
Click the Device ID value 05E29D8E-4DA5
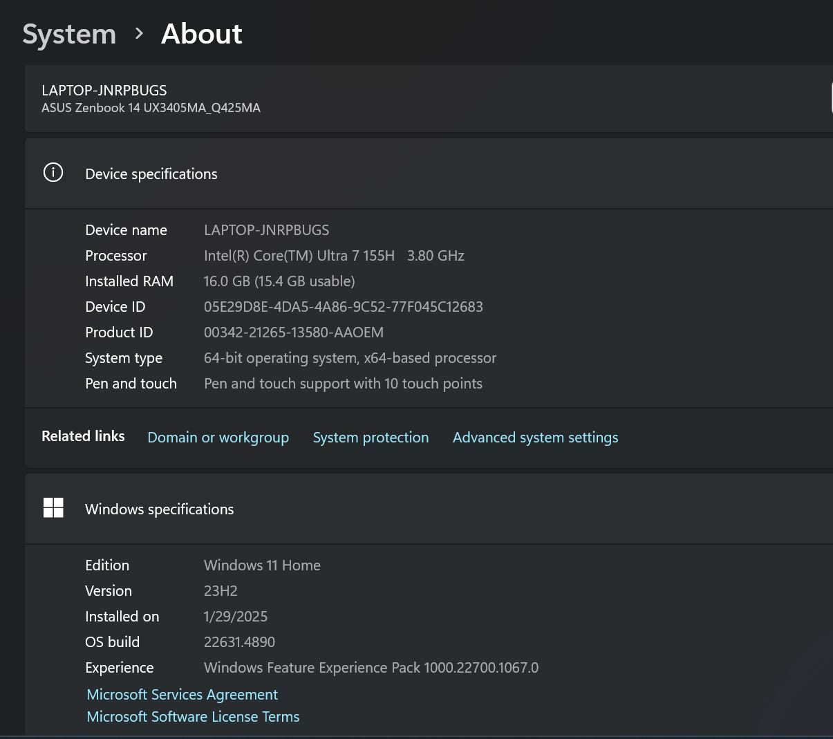pyautogui.click(x=343, y=307)
